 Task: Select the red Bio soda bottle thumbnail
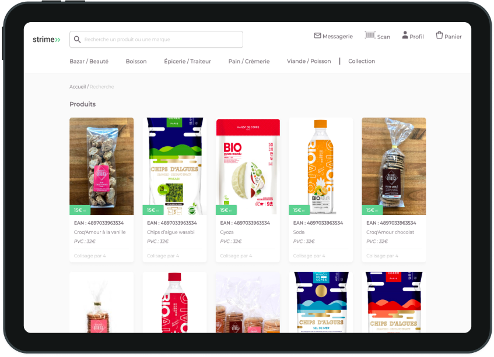[174, 302]
